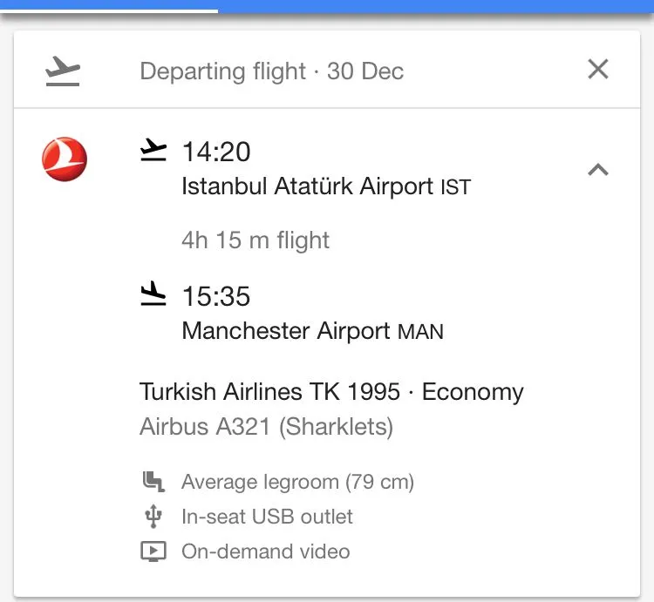The image size is (654, 602).
Task: Click the Turkish Airlines red logo
Action: click(x=65, y=160)
